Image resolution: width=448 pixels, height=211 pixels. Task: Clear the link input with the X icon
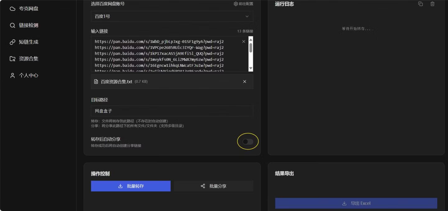244,41
